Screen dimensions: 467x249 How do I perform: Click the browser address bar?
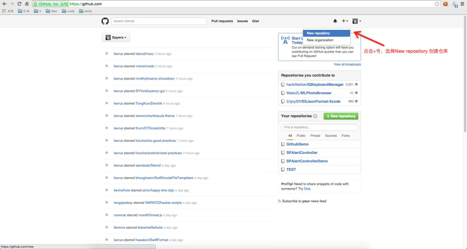(237, 4)
